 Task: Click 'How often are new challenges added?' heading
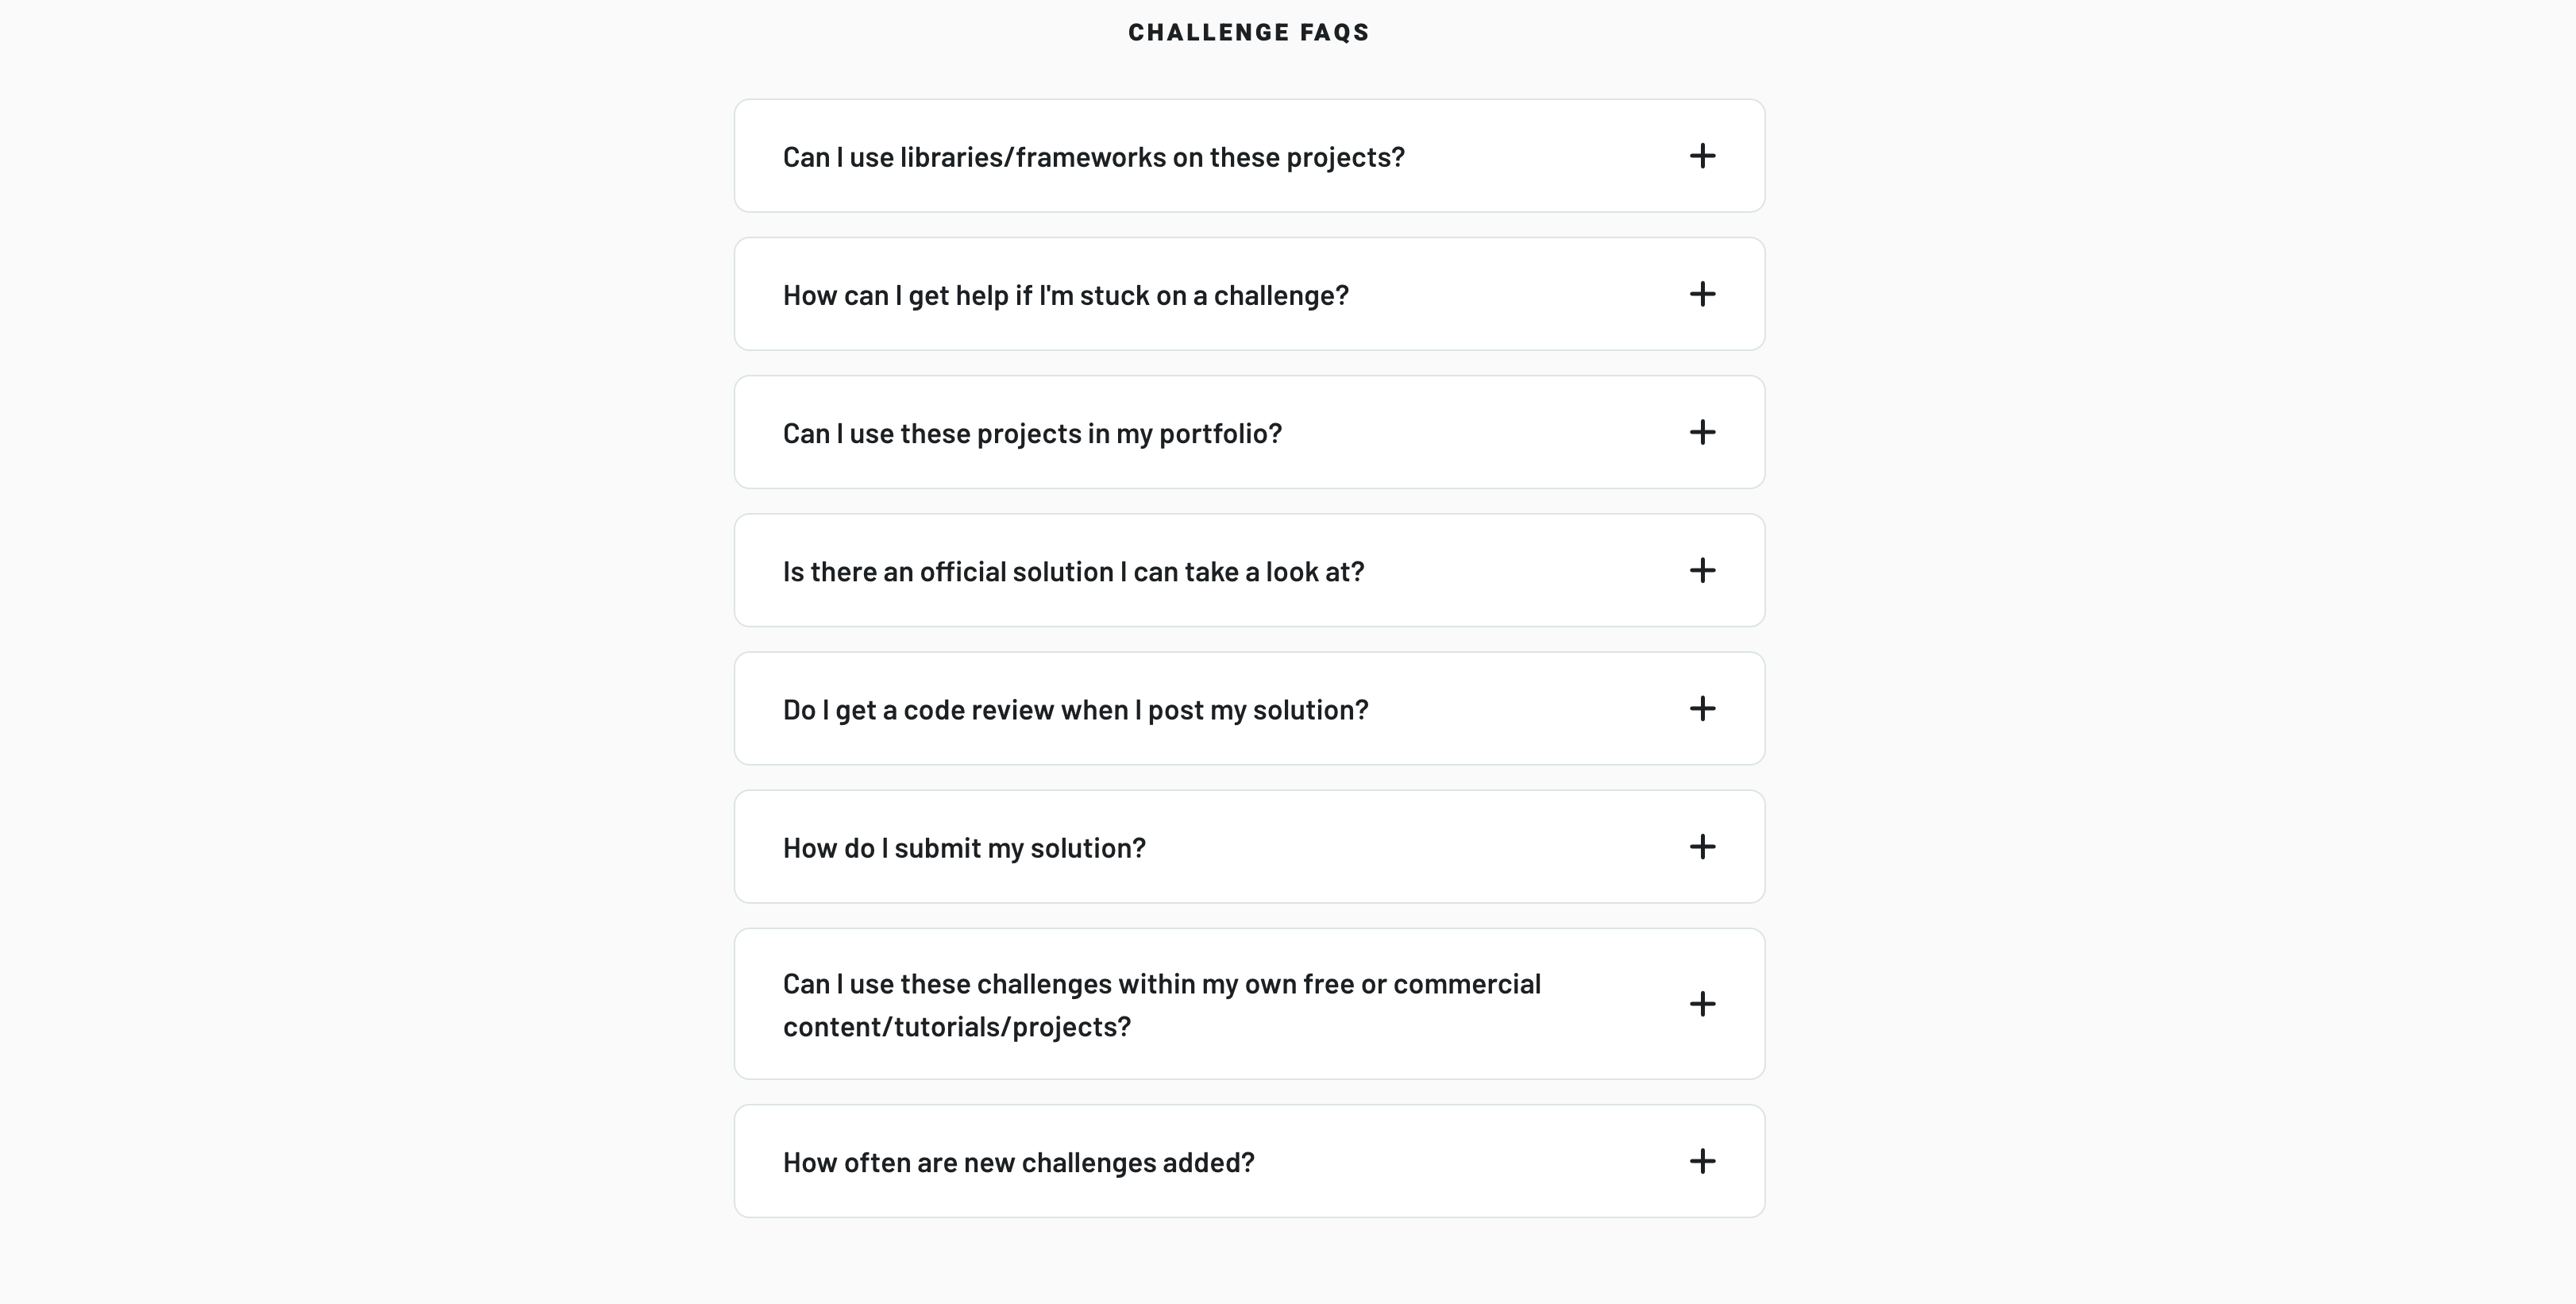(1018, 1161)
